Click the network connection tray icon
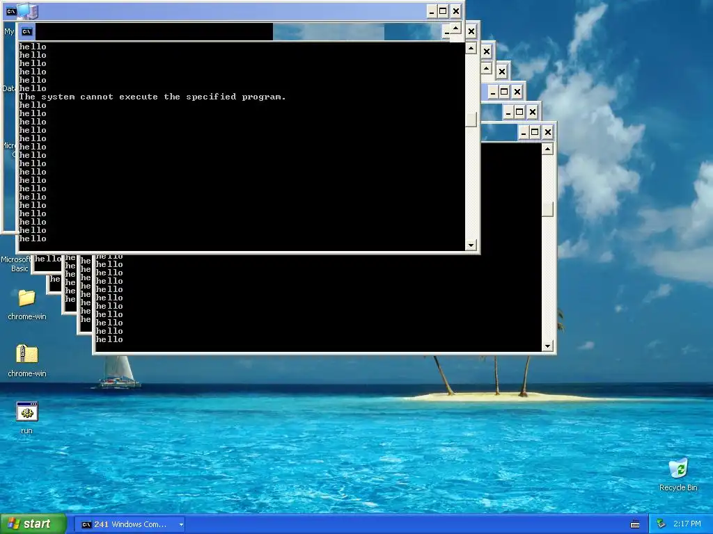The width and height of the screenshot is (713, 534). tap(661, 524)
